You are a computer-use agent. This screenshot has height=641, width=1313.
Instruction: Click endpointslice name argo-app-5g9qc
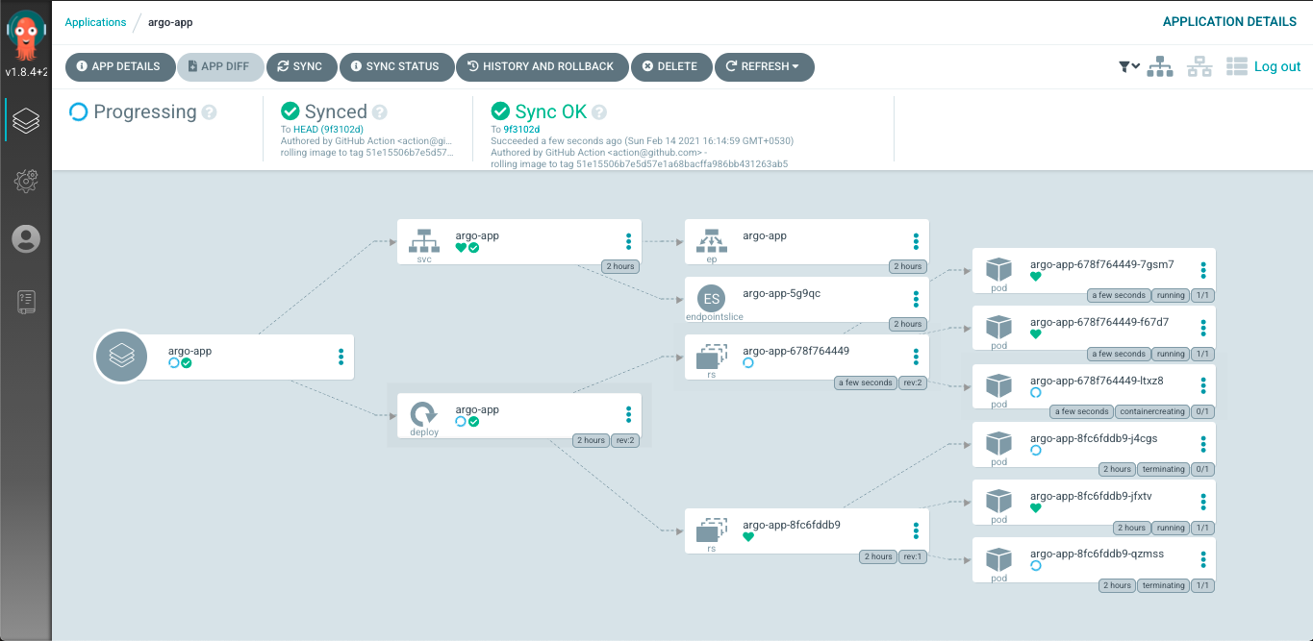[x=782, y=293]
